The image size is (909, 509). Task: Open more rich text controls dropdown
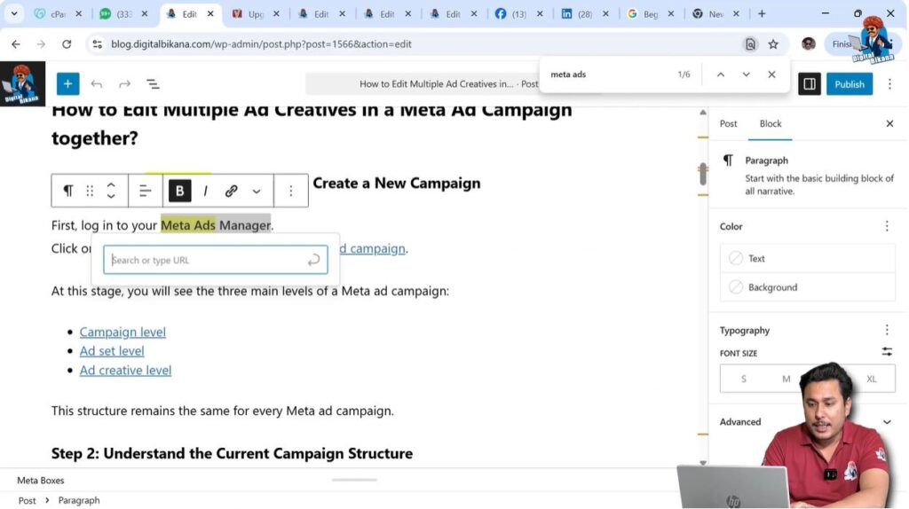[257, 191]
